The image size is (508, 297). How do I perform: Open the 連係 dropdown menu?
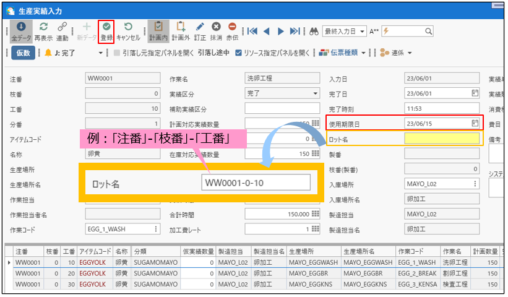410,53
